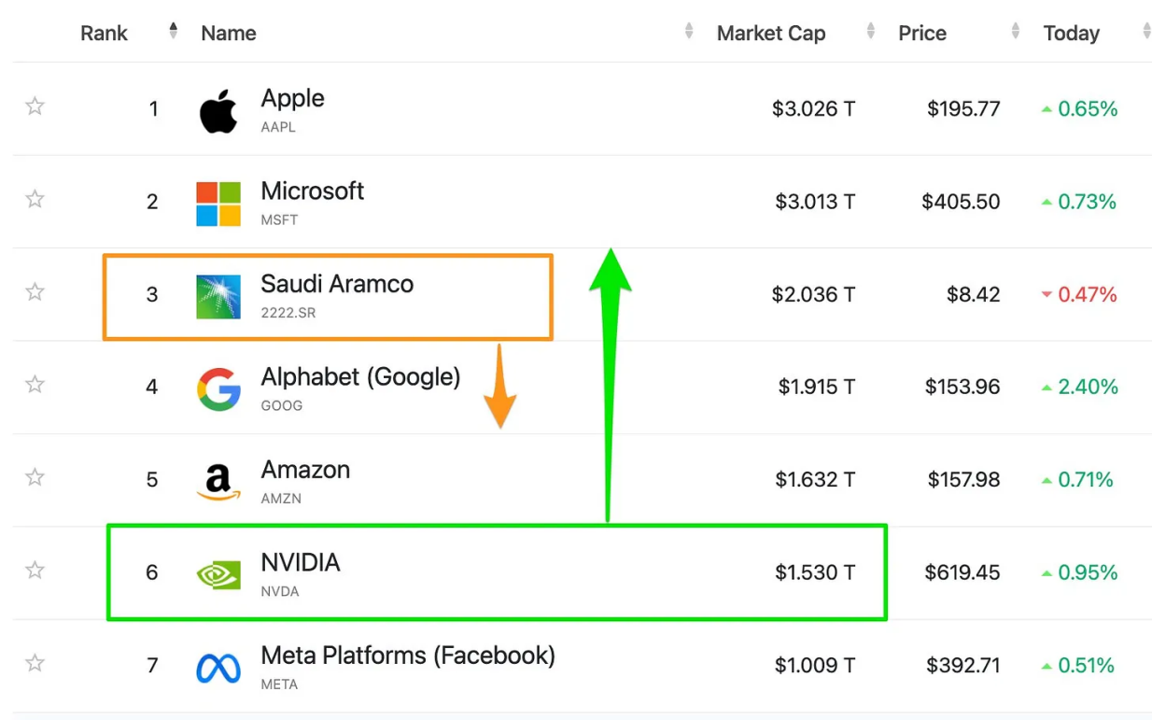This screenshot has height=720, width=1152.
Task: Star Apple as a favorite
Action: (35, 106)
